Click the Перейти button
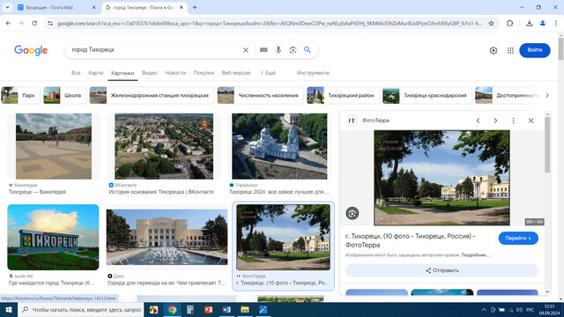564x317 pixels. click(x=518, y=238)
